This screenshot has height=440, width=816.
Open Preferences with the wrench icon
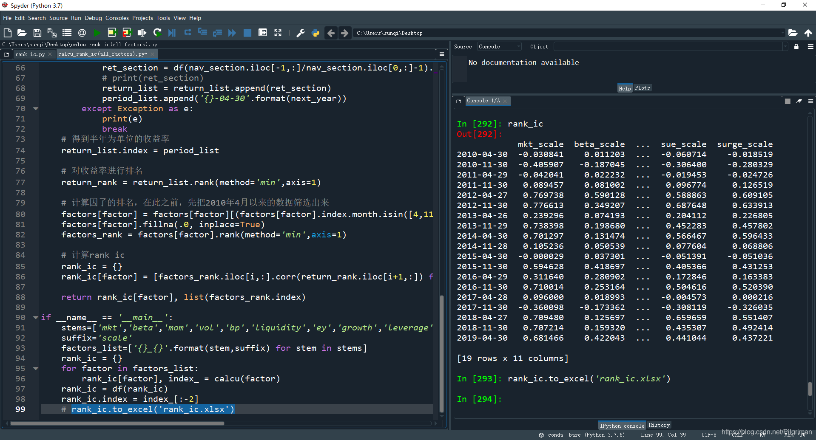[301, 33]
